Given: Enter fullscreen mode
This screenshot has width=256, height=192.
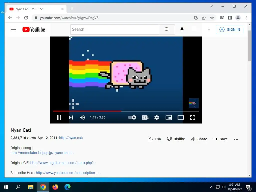Looking at the screenshot, I should (193, 117).
